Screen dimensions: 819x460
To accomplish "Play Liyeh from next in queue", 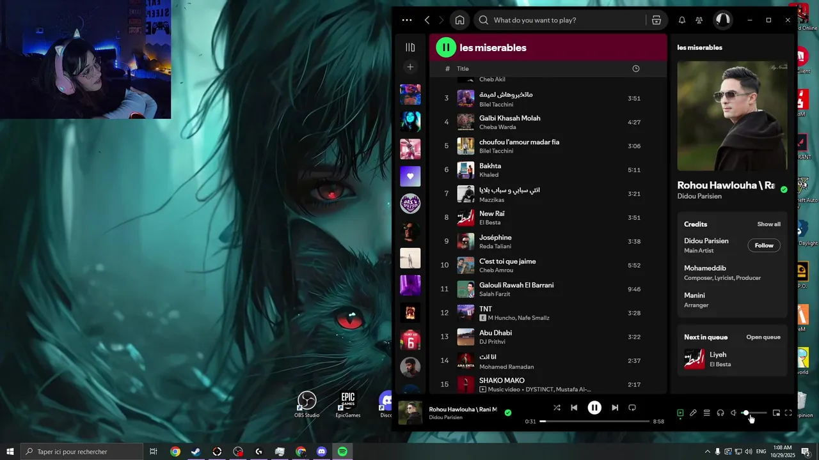I will point(733,359).
